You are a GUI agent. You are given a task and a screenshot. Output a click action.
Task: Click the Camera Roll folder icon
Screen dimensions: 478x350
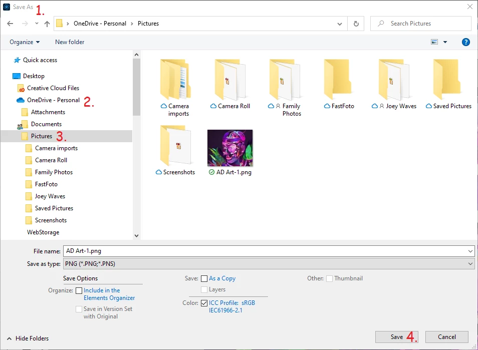(230, 79)
